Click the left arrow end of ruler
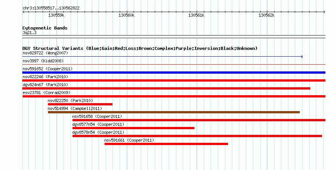Image resolution: width=336 pixels, height=170 pixels. pos(23,12)
